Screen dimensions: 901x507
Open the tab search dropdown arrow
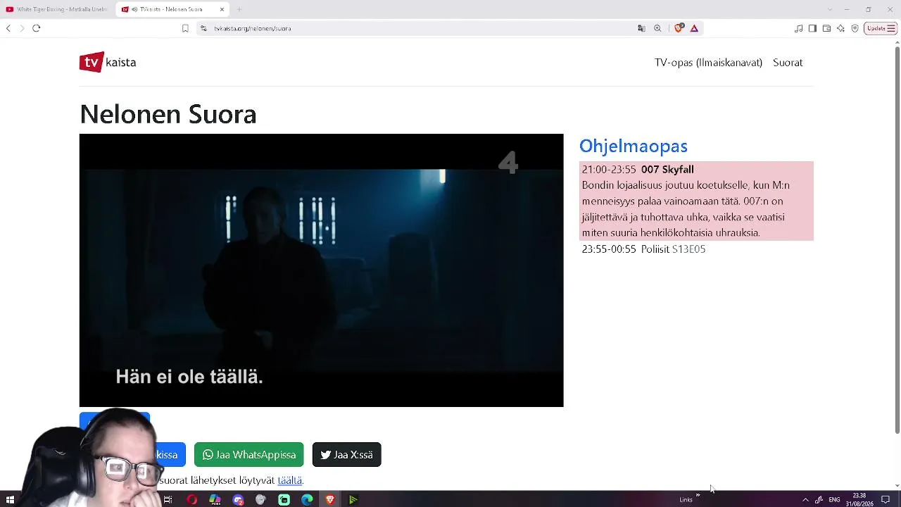tap(829, 9)
